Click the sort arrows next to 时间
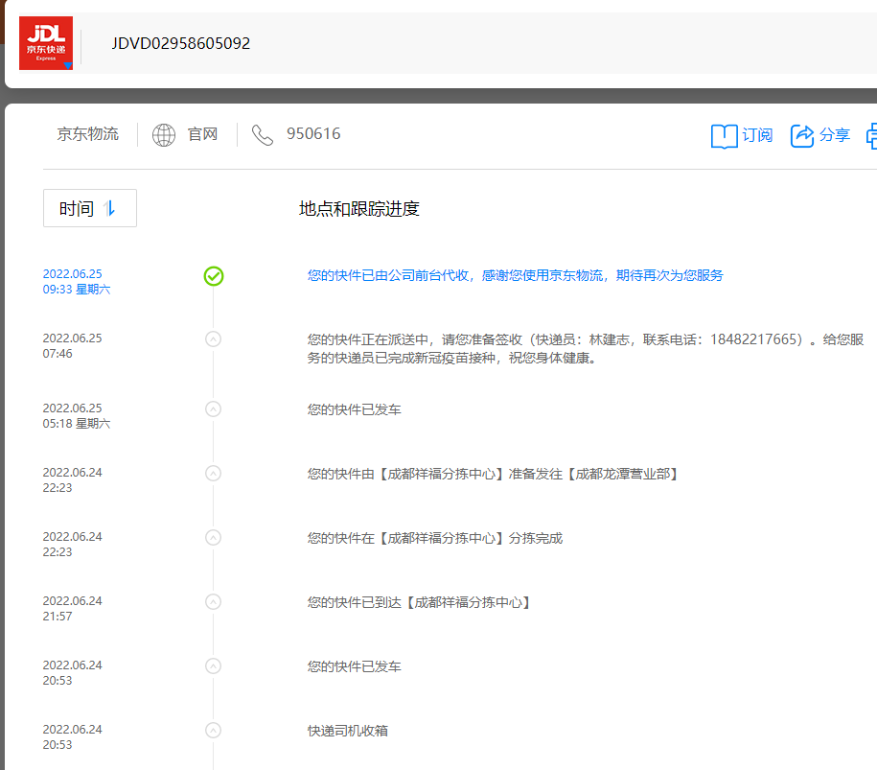Viewport: 877px width, 770px height. click(x=109, y=209)
